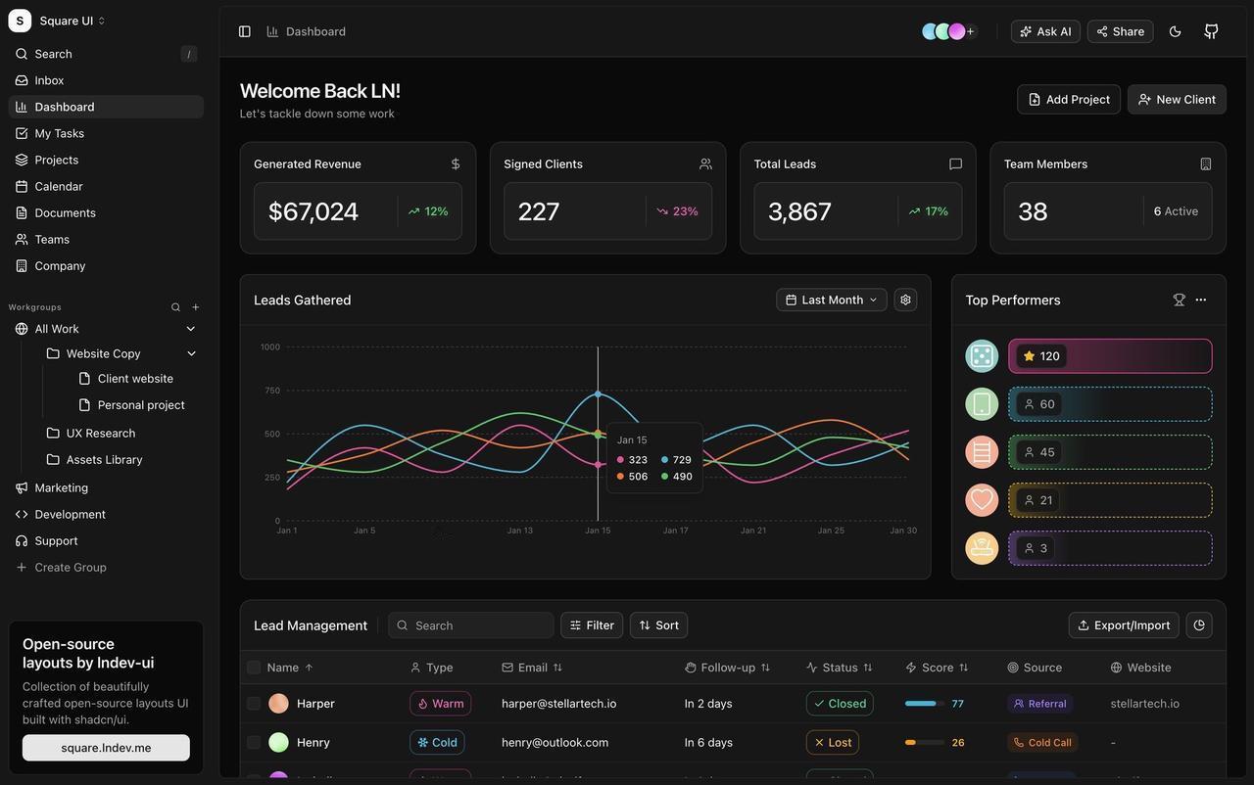Collapse the sidebar panel icon
The width and height of the screenshot is (1254, 785).
(245, 31)
